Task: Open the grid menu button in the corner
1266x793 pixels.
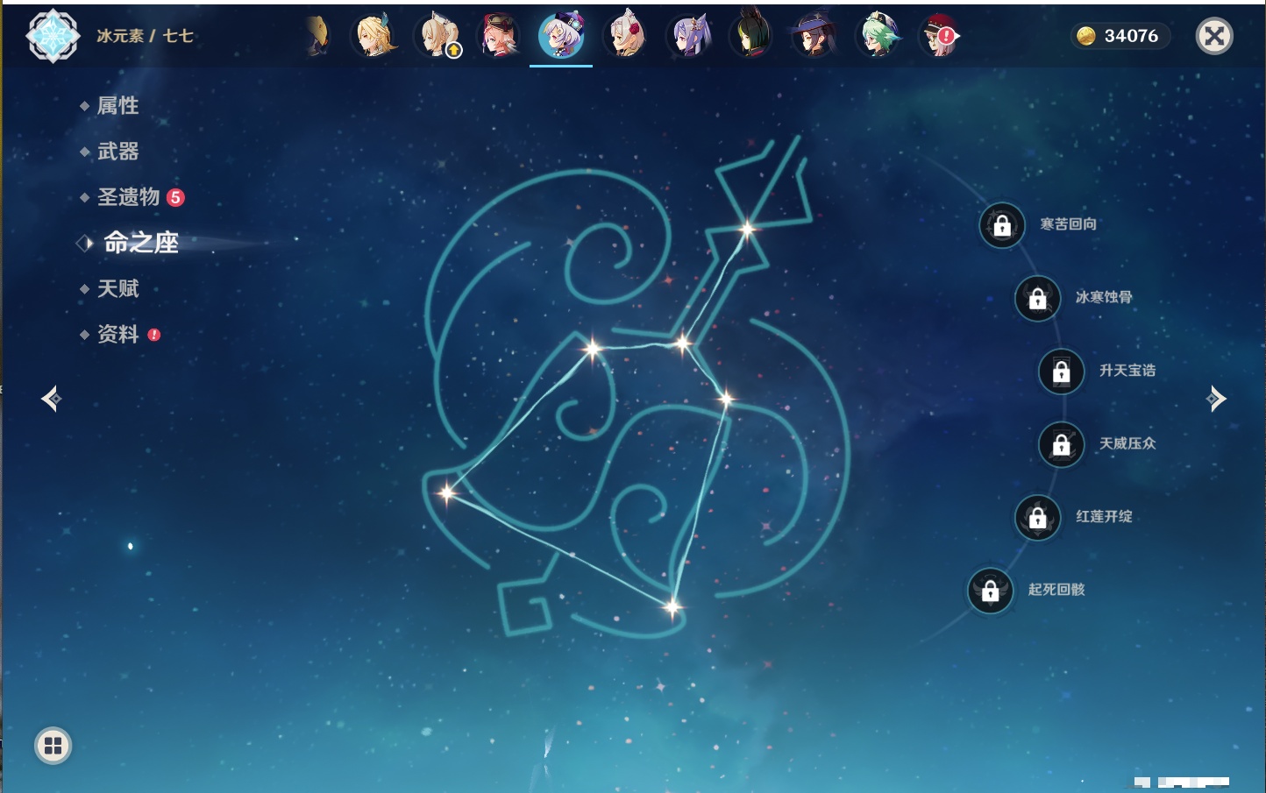Action: pos(53,746)
